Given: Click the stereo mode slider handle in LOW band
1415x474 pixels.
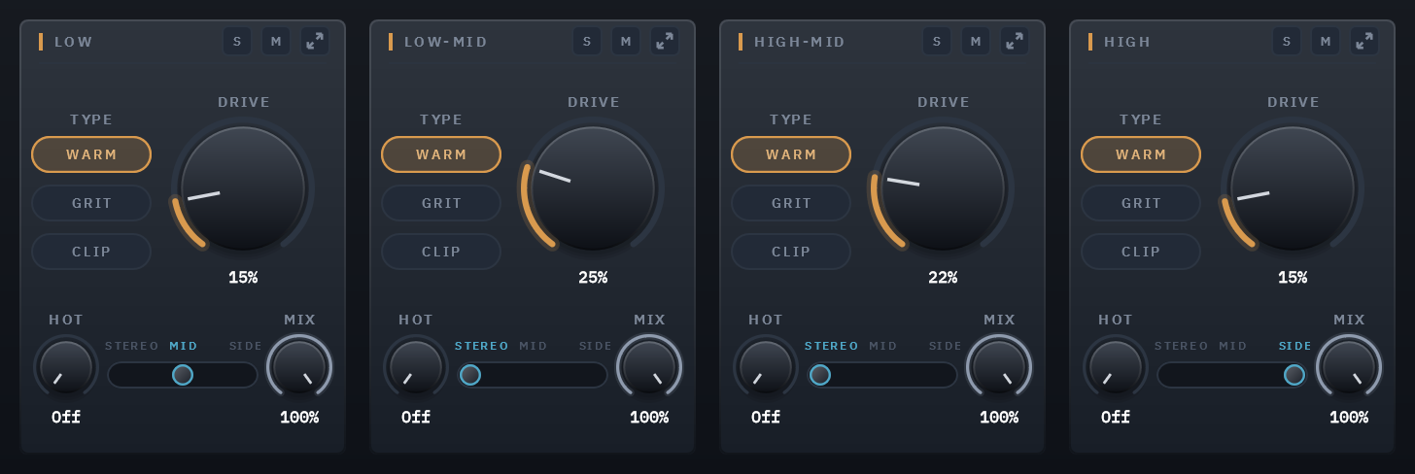Looking at the screenshot, I should (183, 375).
